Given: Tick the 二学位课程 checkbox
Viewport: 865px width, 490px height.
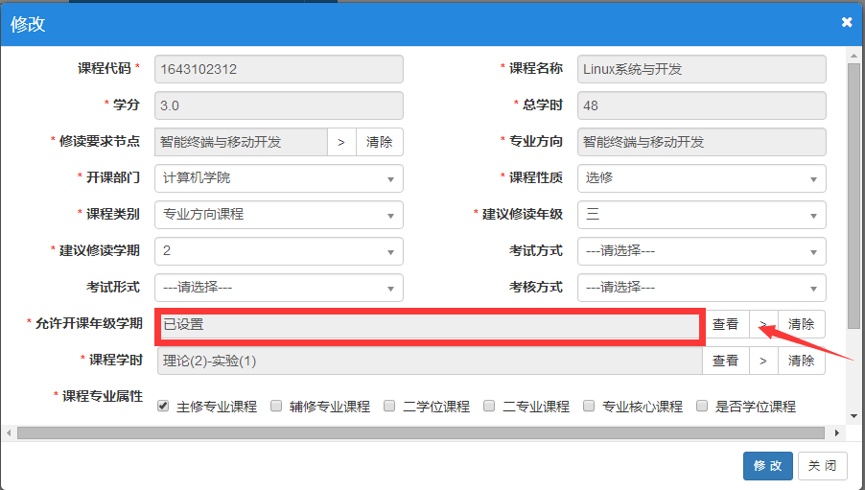Looking at the screenshot, I should 389,406.
